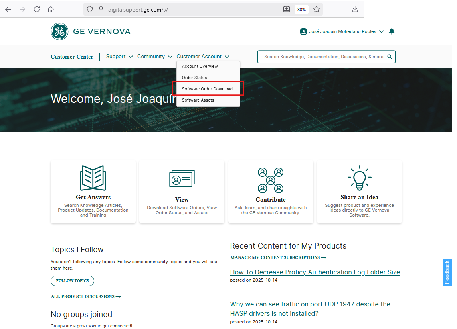Screen dimensions: 457x329
Task: Click the Welcome, José Joaquín heading text
Action: (114, 99)
